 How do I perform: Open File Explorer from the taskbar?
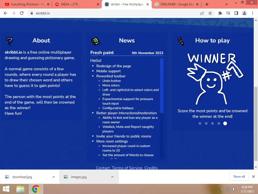pos(20,189)
